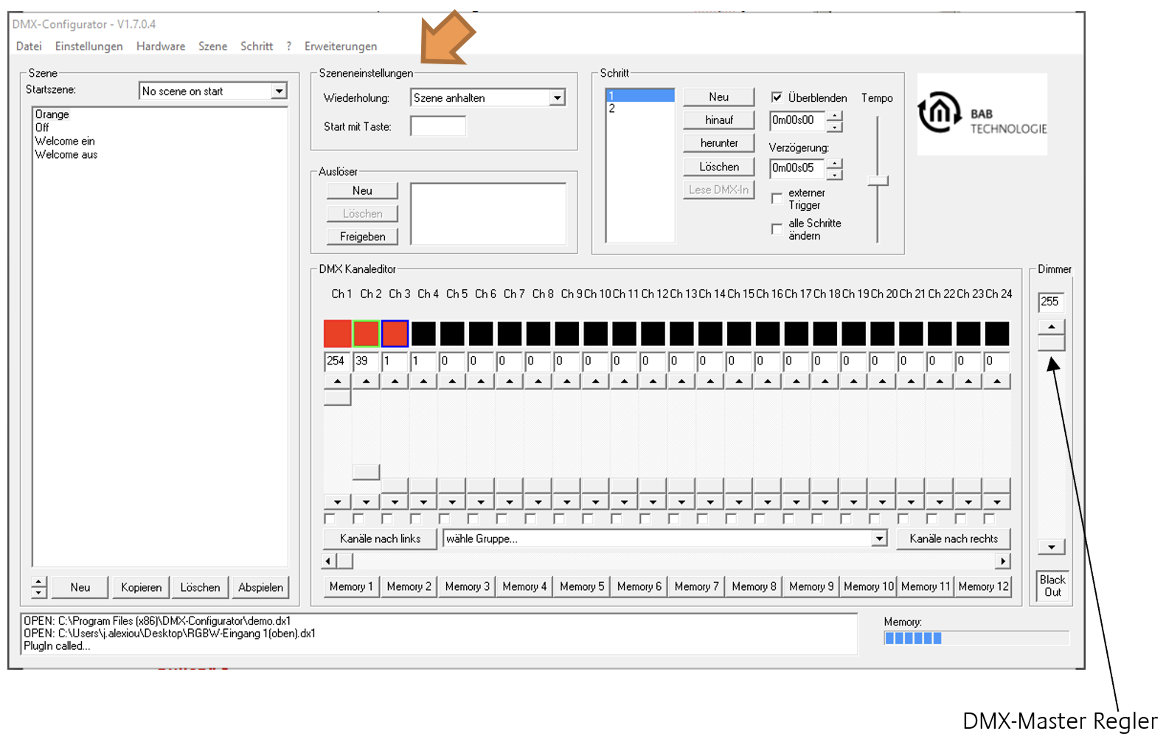Viewport: 1166px width, 742px height.
Task: Click the Kopieren button
Action: point(141,587)
